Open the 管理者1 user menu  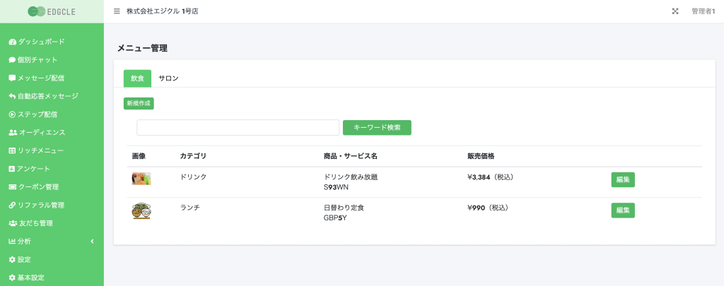pyautogui.click(x=703, y=11)
